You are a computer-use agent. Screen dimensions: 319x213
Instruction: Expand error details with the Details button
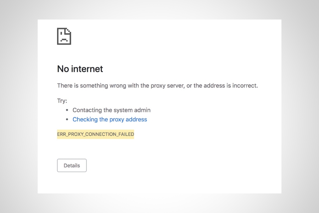[72, 165]
